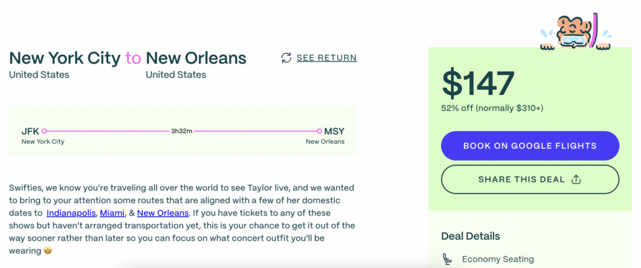Click the 3h32m flight duration label
This screenshot has width=641, height=268.
[182, 131]
